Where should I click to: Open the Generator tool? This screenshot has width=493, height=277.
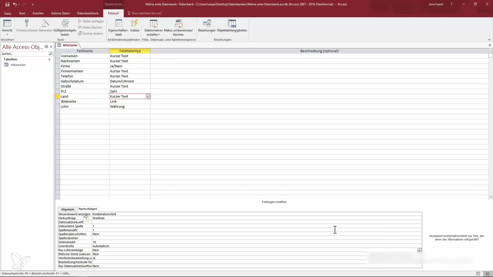pyautogui.click(x=45, y=26)
